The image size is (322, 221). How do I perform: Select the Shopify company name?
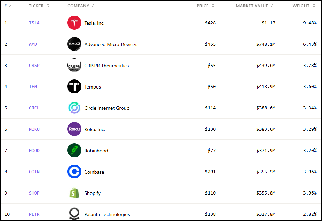93,193
